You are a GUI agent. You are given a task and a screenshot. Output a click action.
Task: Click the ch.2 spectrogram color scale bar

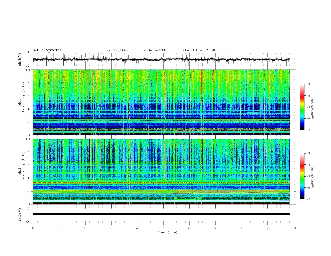[x=302, y=176]
